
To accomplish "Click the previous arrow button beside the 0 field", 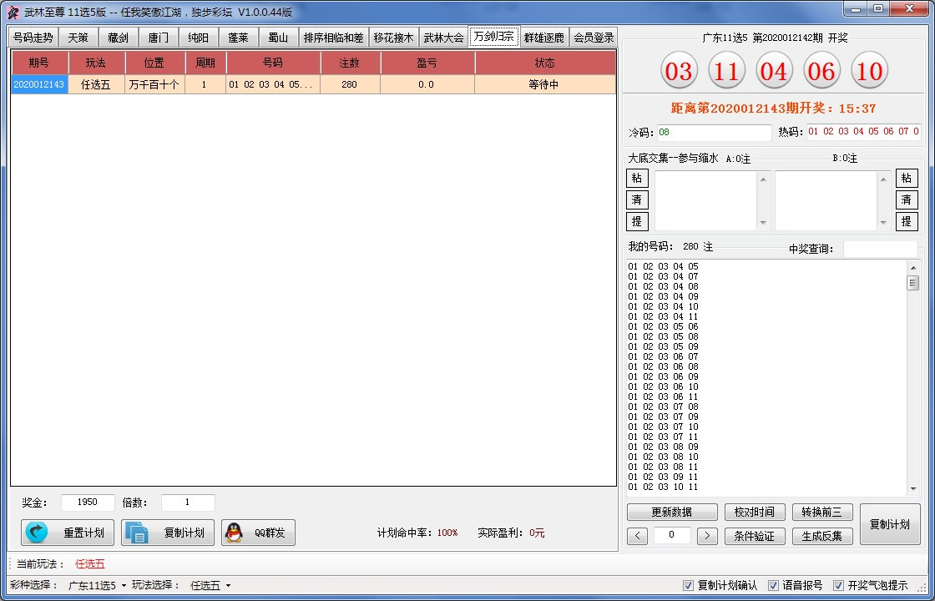I will [637, 536].
